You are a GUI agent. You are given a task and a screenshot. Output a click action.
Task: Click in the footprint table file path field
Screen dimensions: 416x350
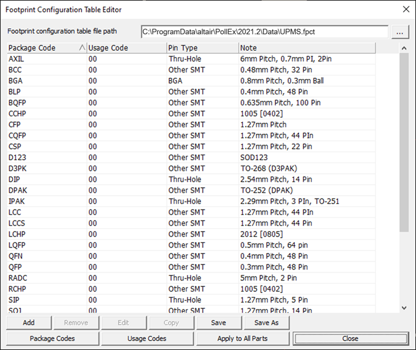(264, 32)
